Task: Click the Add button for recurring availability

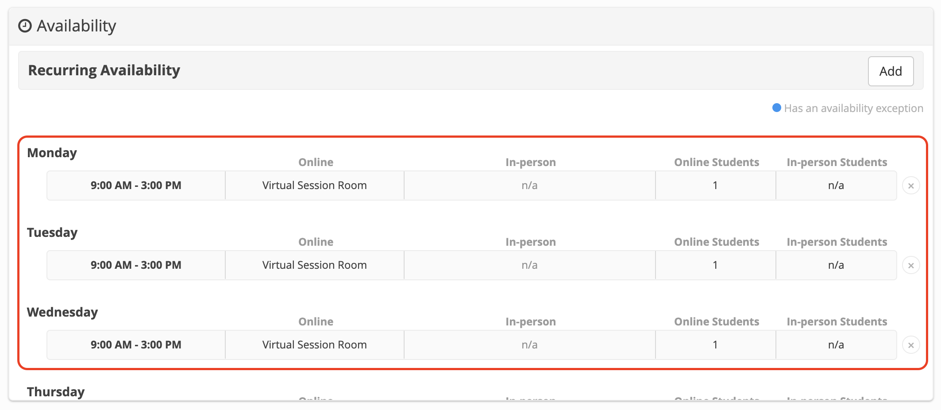Action: [891, 71]
